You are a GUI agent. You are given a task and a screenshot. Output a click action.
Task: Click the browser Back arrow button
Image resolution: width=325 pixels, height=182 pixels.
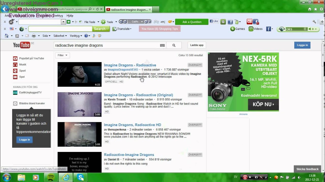(4, 9)
